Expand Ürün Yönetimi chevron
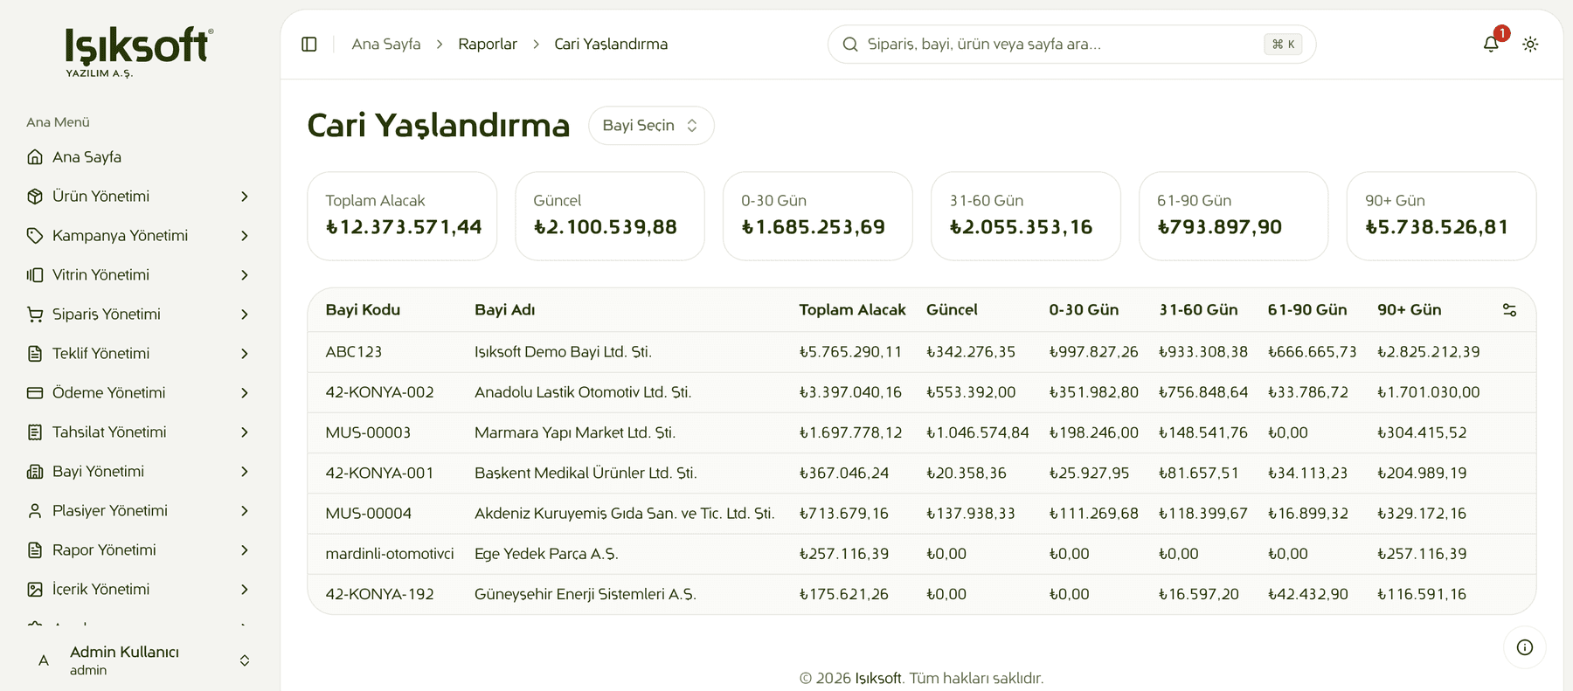 pos(245,197)
